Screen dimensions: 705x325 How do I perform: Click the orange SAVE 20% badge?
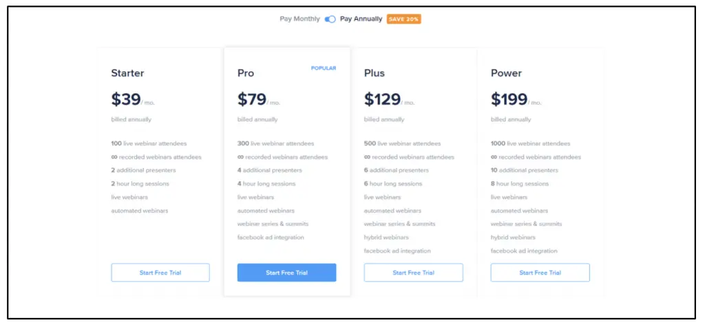click(x=403, y=19)
